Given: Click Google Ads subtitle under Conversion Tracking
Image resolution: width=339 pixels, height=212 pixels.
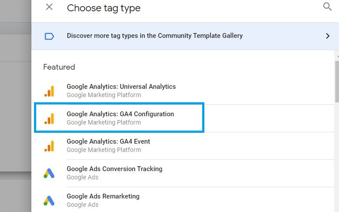Looking at the screenshot, I should click(82, 177).
